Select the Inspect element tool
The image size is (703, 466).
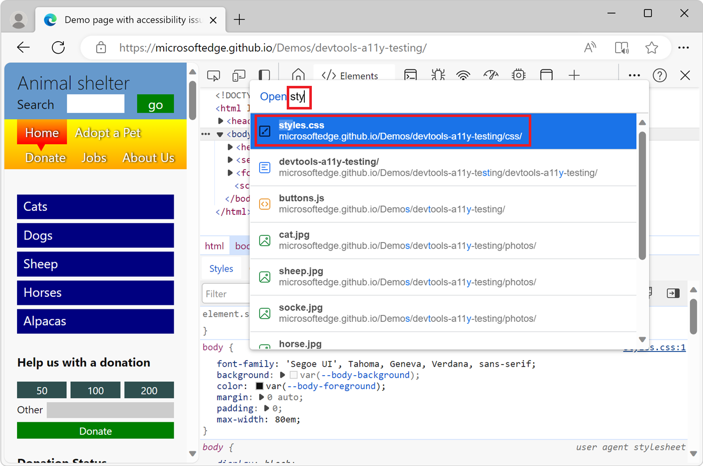click(213, 75)
